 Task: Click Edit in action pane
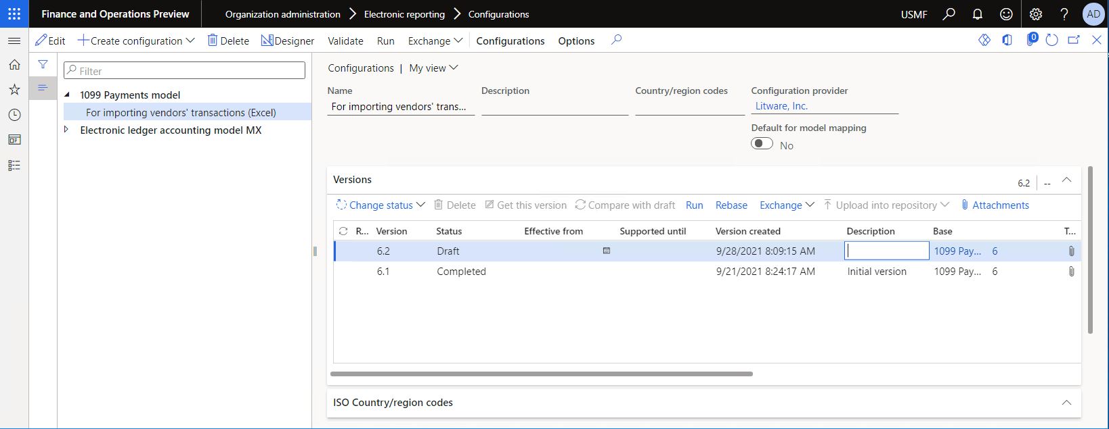(x=50, y=41)
